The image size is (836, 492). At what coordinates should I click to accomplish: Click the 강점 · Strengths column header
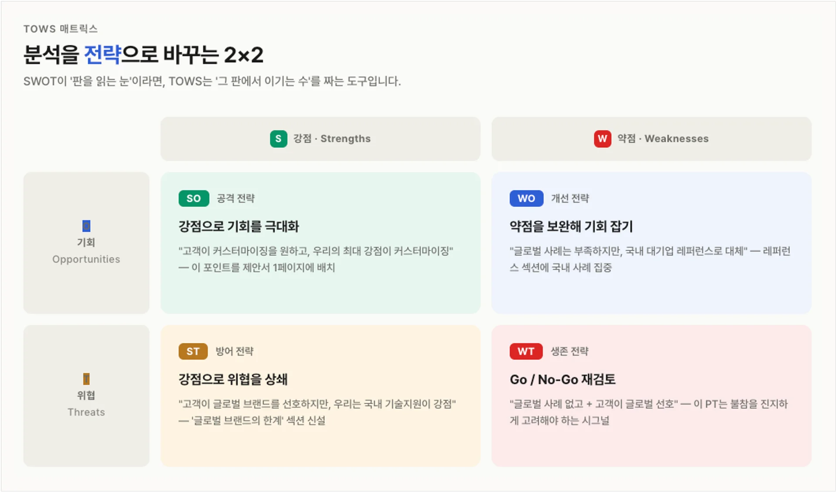pyautogui.click(x=320, y=138)
